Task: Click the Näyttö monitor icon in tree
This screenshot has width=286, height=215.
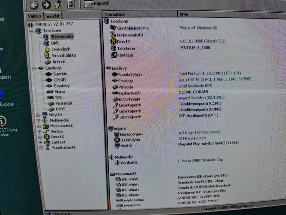Action: [44, 115]
